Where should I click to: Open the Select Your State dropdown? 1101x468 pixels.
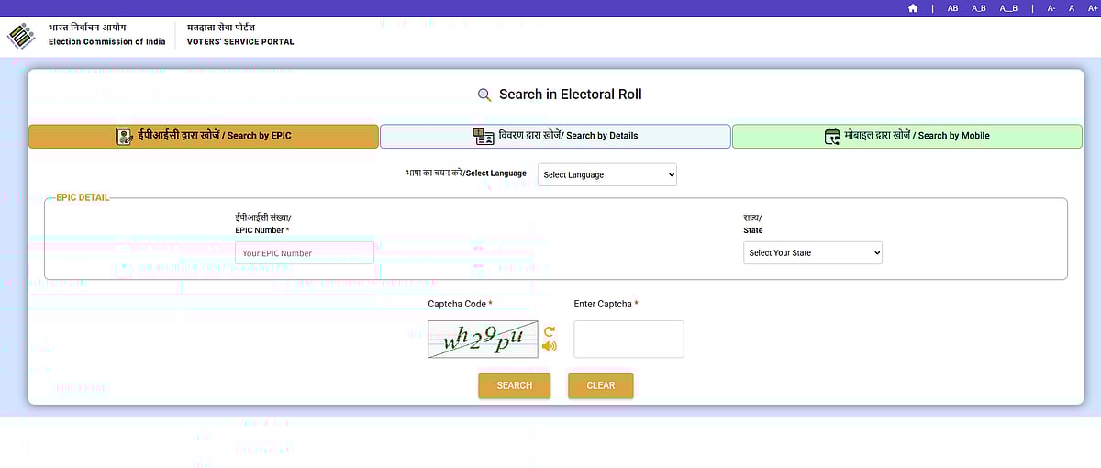pos(812,252)
